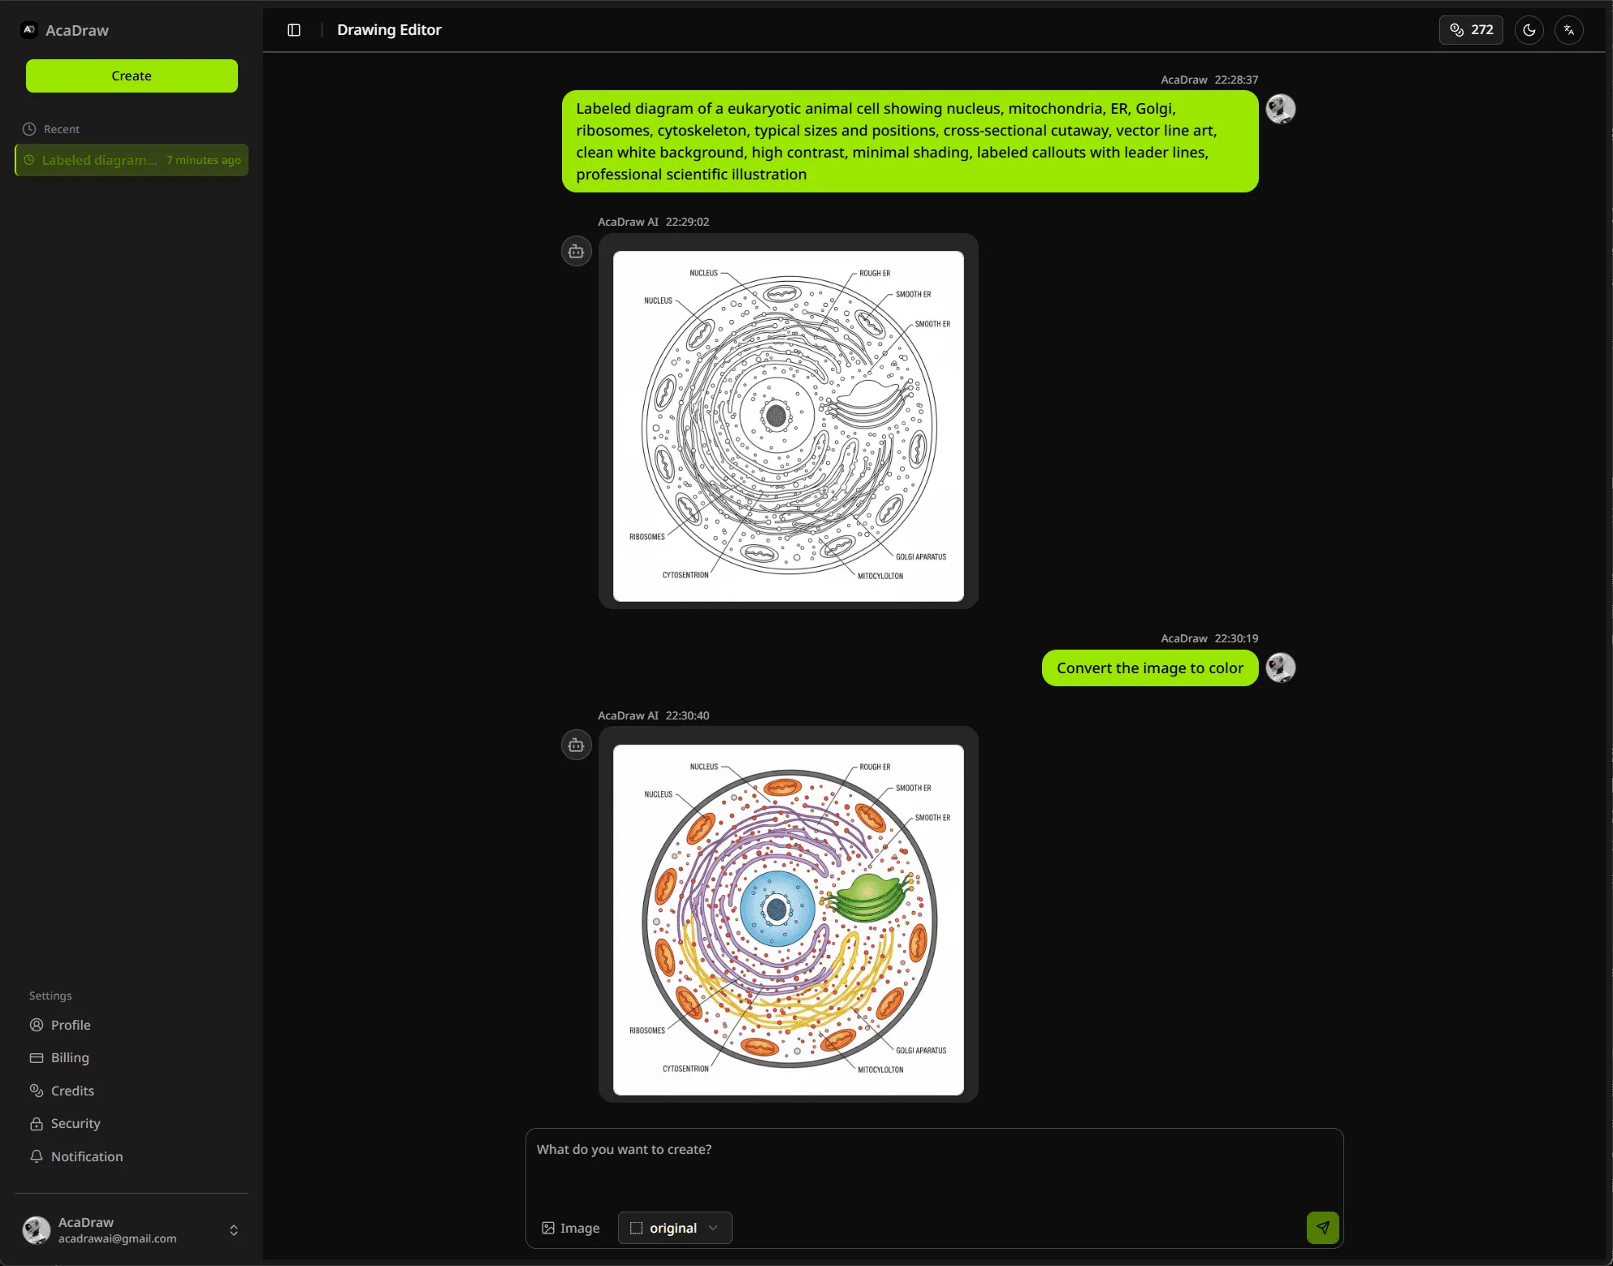
Task: Toggle the sidebar panel icon
Action: click(294, 30)
